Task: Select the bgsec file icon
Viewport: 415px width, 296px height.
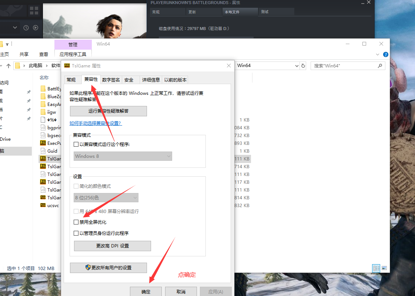Action: pyautogui.click(x=43, y=135)
